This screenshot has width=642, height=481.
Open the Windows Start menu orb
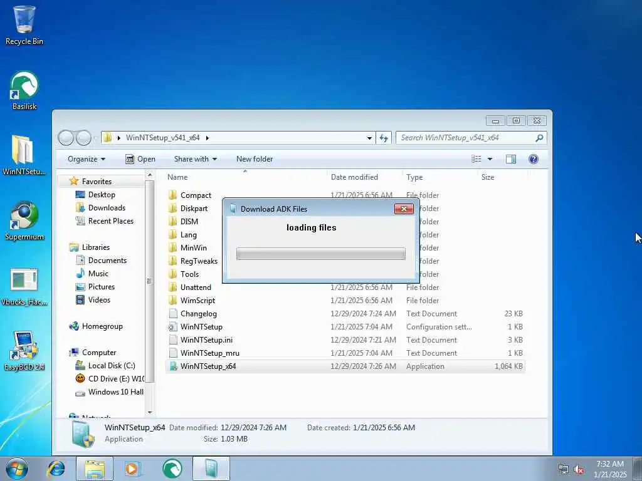(x=17, y=468)
